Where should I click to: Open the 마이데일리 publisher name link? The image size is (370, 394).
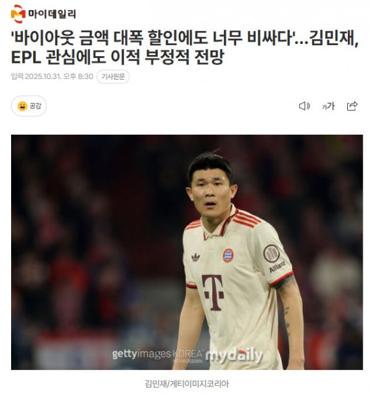[x=52, y=14]
